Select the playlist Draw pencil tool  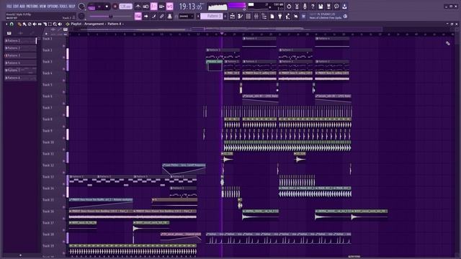tap(19, 24)
